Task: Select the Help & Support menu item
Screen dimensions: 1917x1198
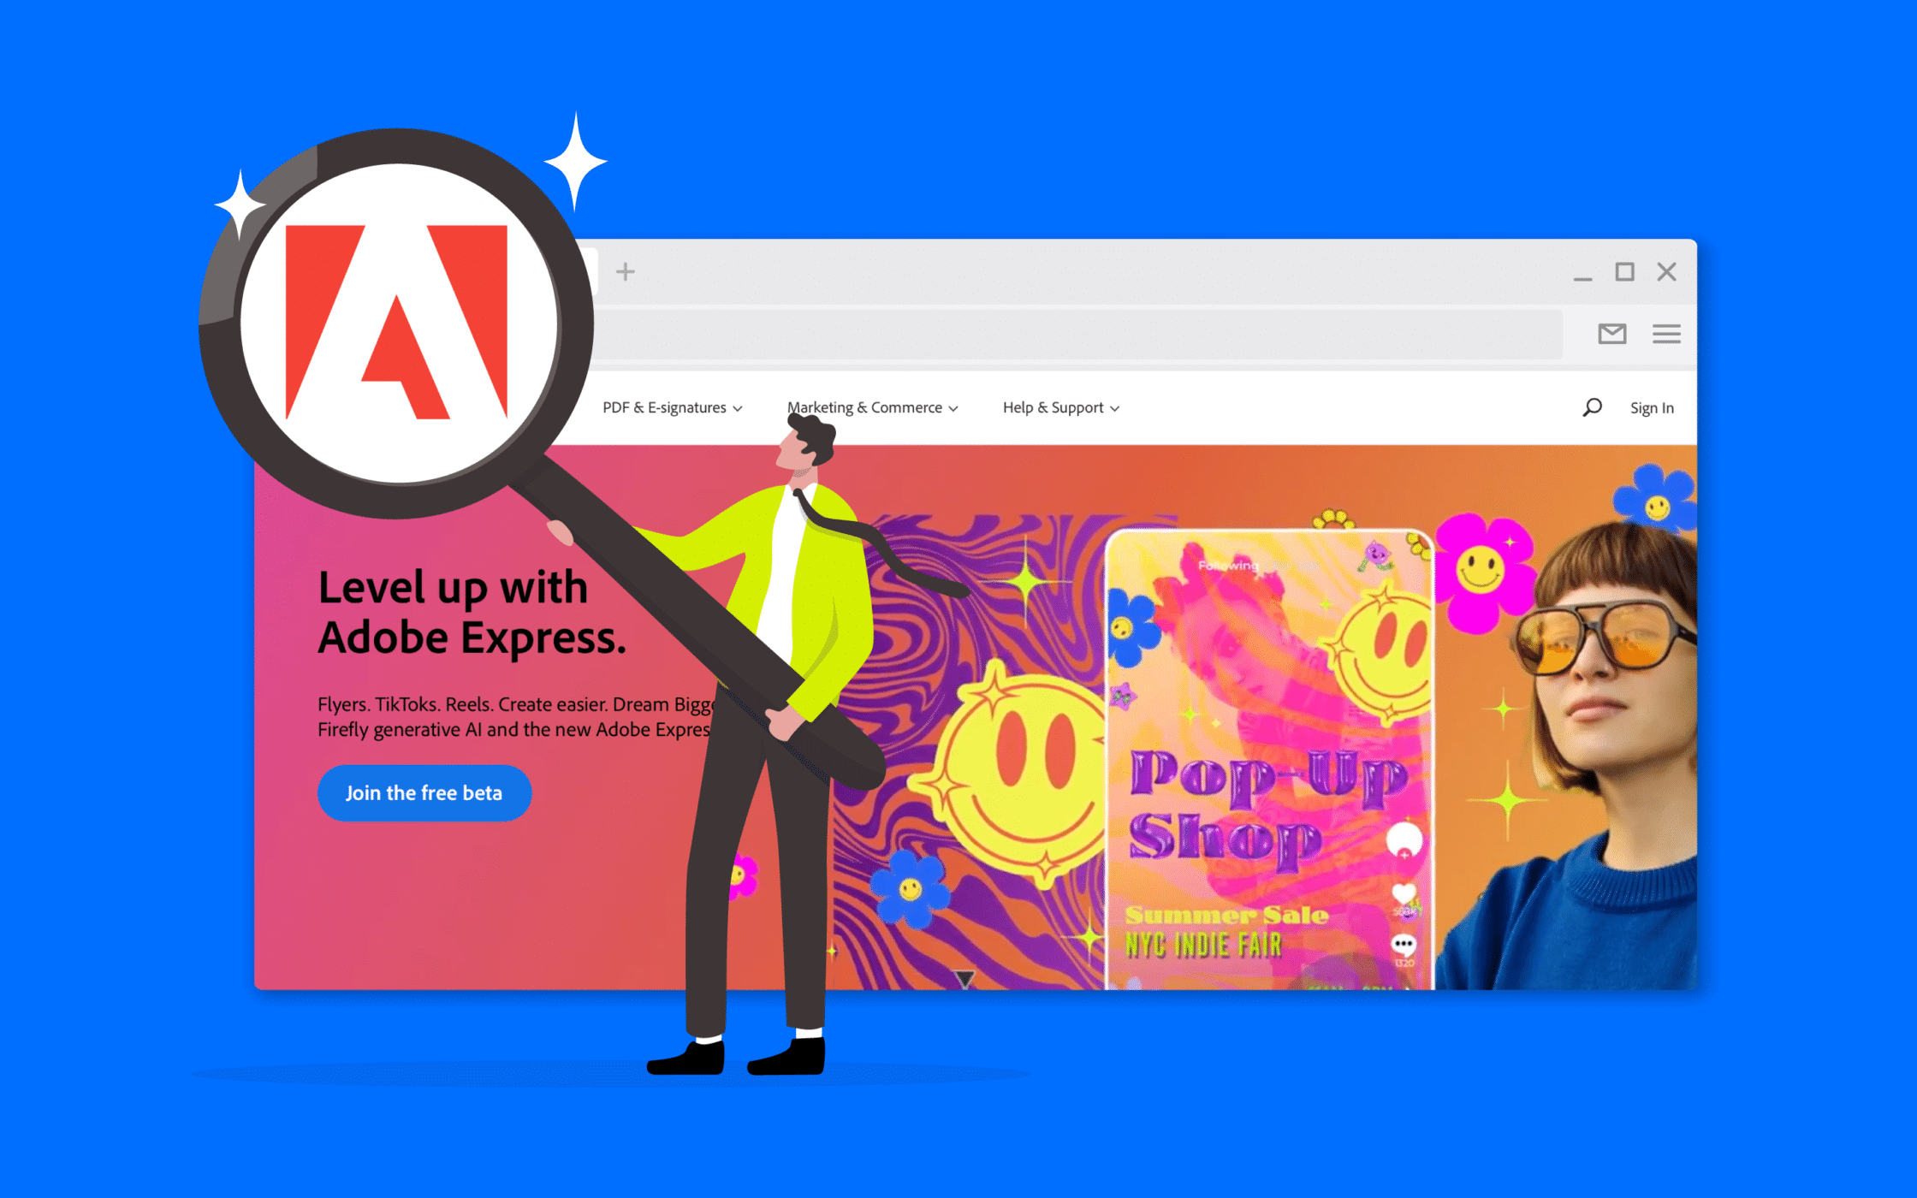Action: pos(1060,407)
